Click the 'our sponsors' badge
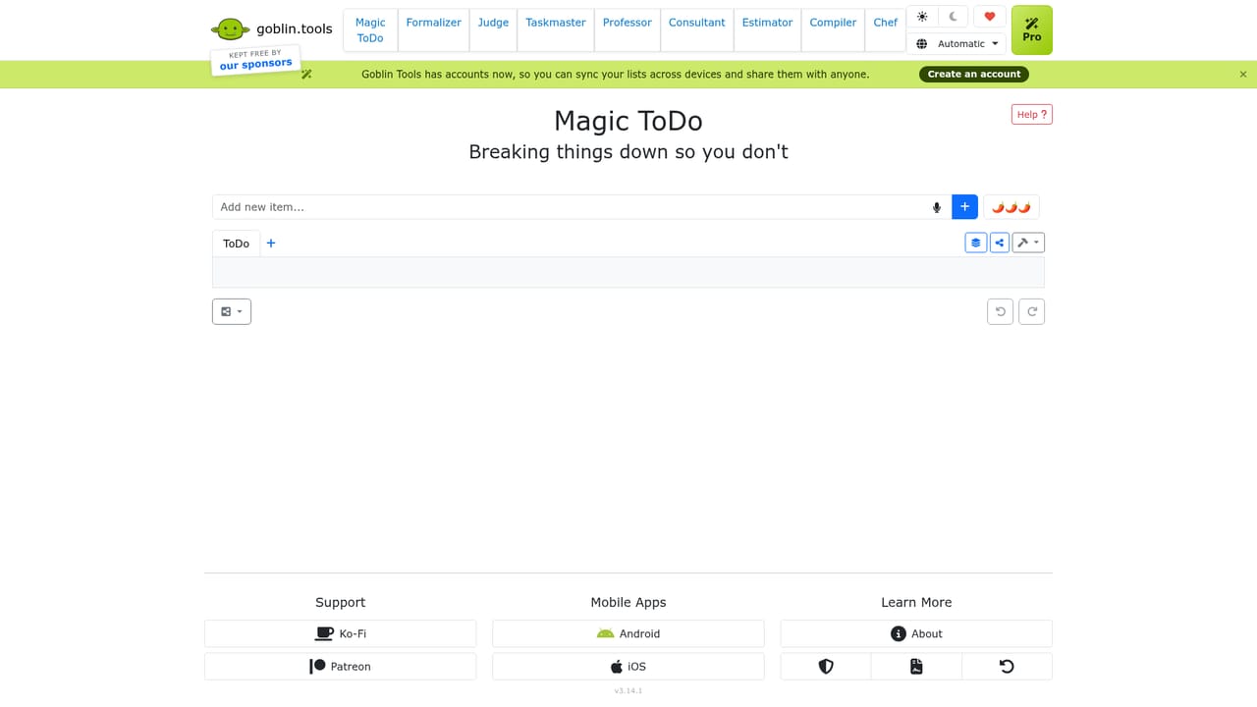The height and width of the screenshot is (707, 1257). pos(255,60)
